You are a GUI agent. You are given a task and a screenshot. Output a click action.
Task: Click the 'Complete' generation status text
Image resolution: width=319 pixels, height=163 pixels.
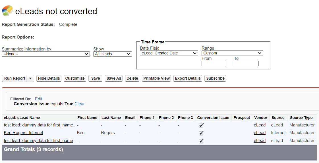tap(68, 24)
